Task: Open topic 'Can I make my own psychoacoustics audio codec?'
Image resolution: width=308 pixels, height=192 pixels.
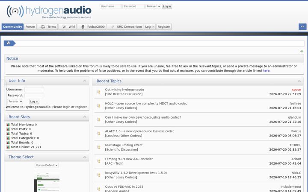Action: (x=143, y=117)
